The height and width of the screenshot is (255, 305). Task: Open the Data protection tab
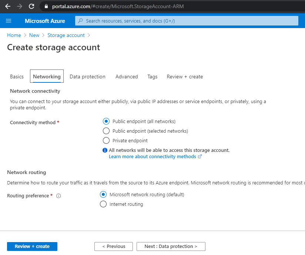(x=87, y=76)
